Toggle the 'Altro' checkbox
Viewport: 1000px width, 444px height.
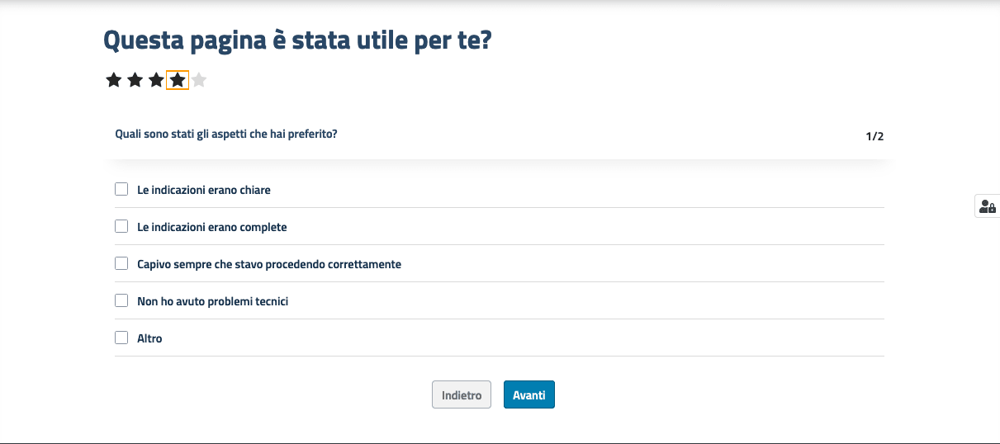coord(121,338)
